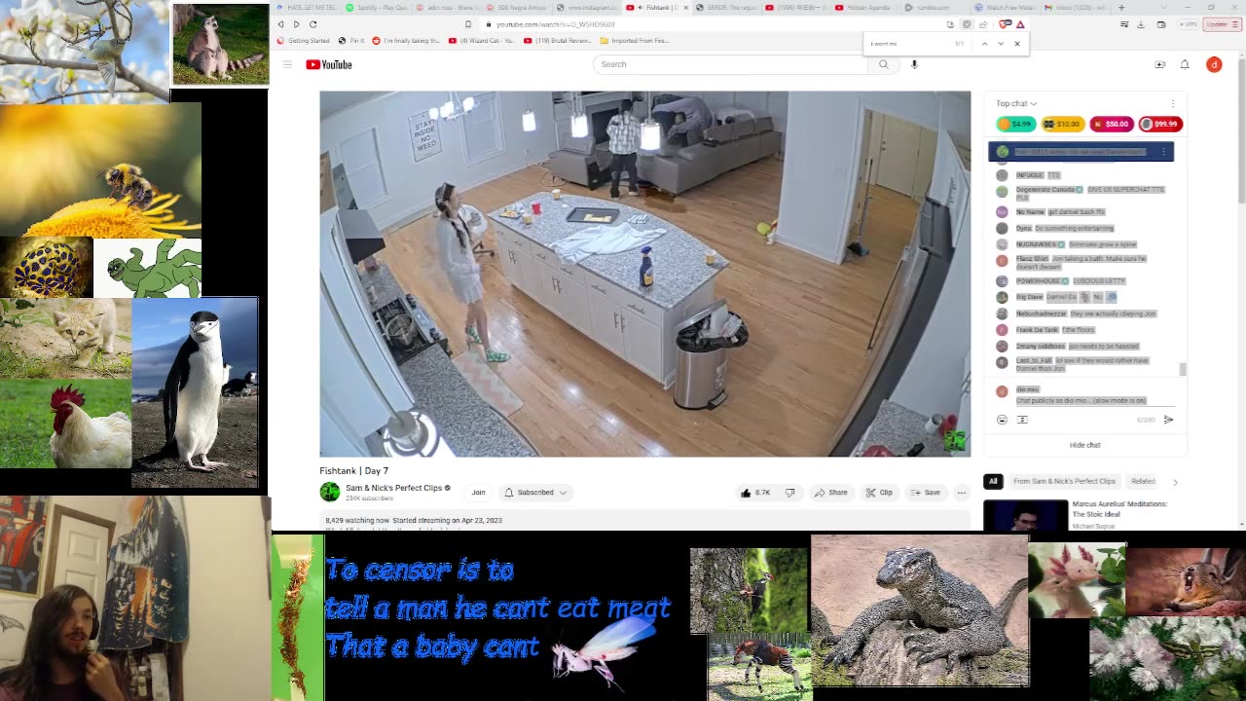Open Marcus Aurelius' Meditations video thumbnail

coord(1025,516)
